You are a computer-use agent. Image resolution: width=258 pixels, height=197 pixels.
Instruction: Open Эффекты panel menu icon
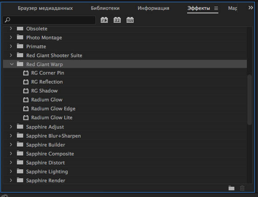(x=216, y=8)
